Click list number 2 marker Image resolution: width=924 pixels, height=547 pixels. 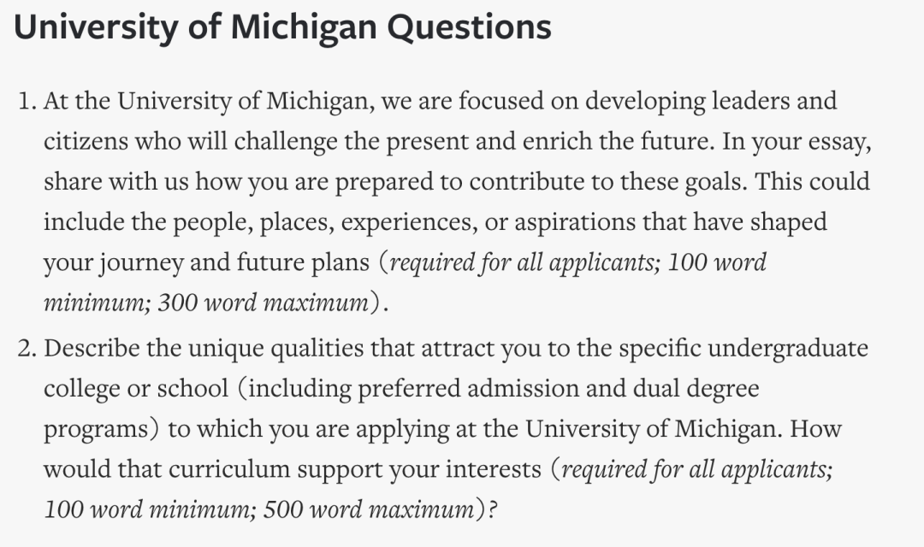pyautogui.click(x=27, y=349)
